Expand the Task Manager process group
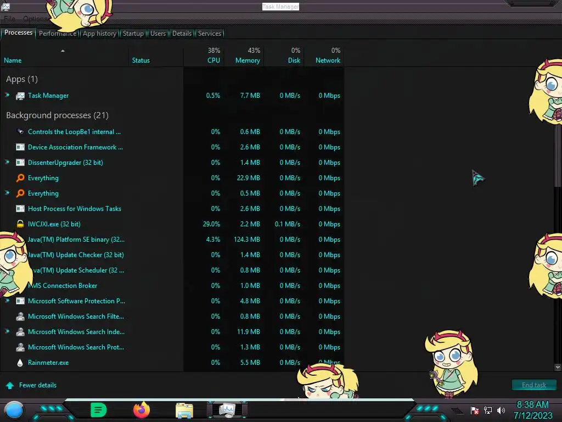The image size is (562, 422). point(7,95)
